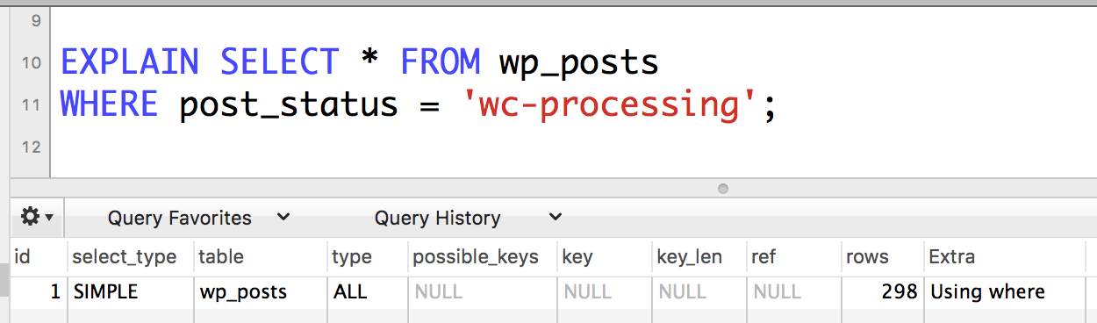The width and height of the screenshot is (1097, 323).
Task: Click line number 10 in gutter
Action: tap(31, 63)
